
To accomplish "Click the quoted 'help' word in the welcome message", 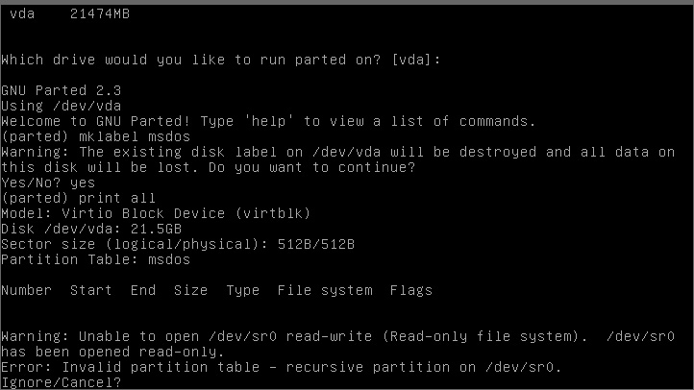I will pos(268,121).
